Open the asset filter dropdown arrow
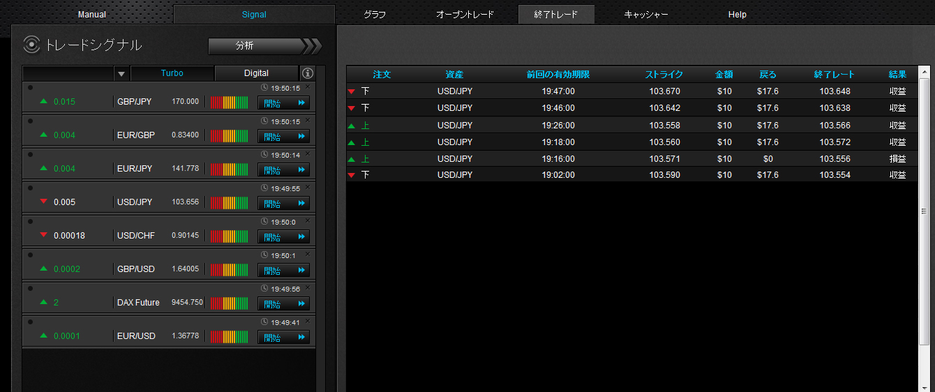The width and height of the screenshot is (935, 392). coord(121,73)
